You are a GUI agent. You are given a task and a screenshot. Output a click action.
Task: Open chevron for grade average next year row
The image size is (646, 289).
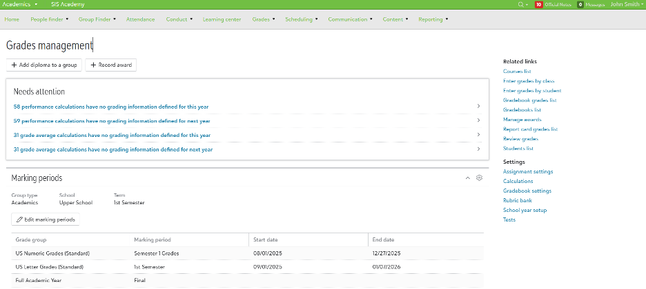coord(478,149)
